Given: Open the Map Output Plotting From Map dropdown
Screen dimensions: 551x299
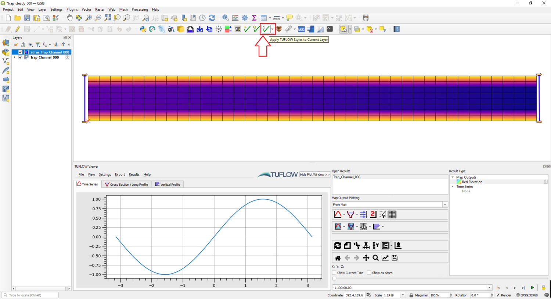Looking at the screenshot, I should (444, 204).
